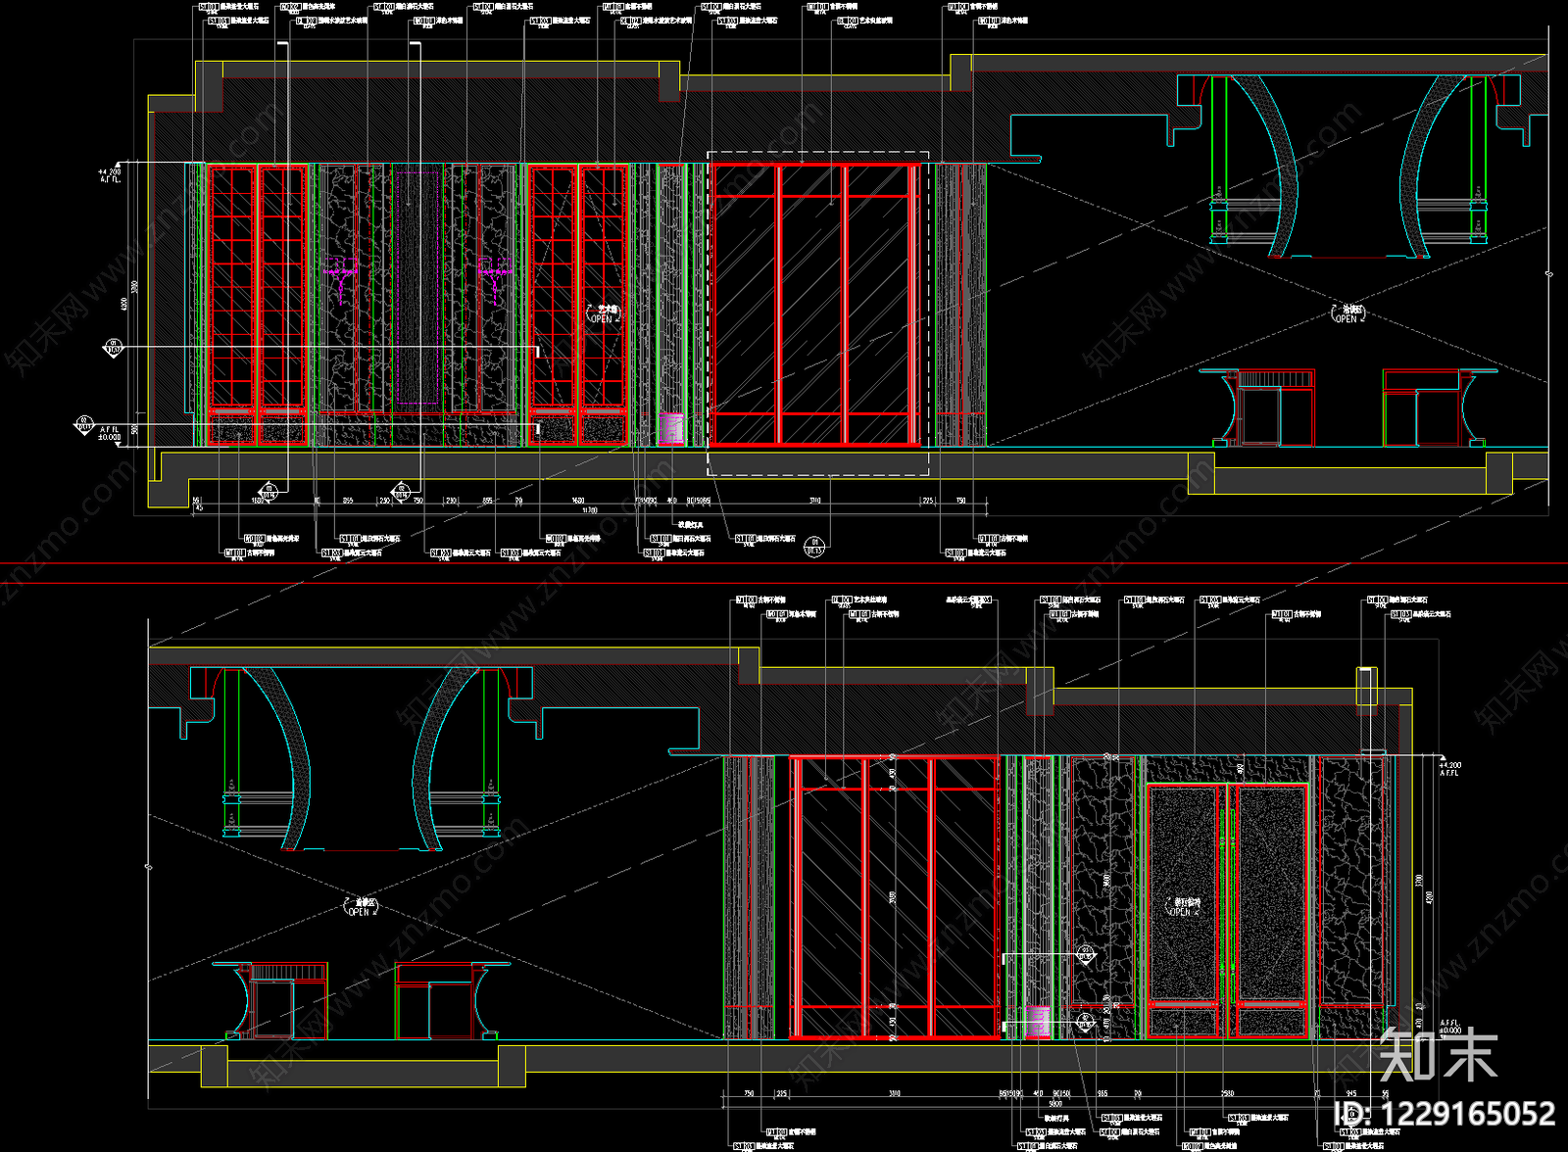1568x1152 pixels.
Task: Select the magenta box beside the upper elevation's glass partition
Action: (671, 429)
